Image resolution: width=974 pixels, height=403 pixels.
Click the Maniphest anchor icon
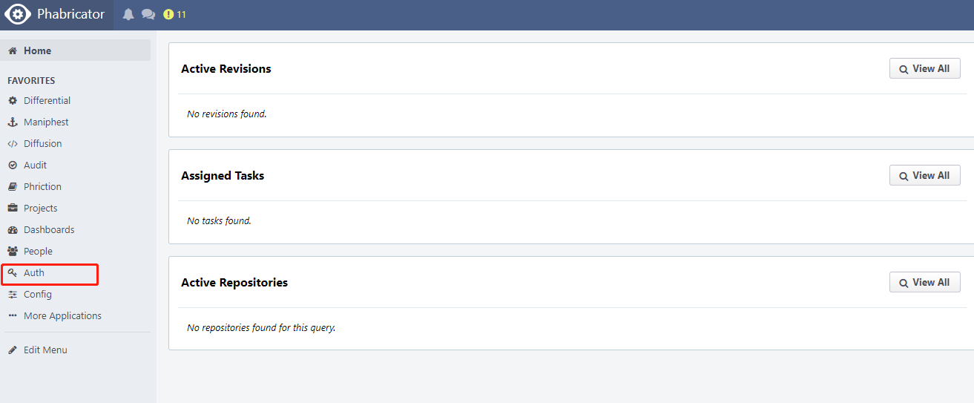click(x=13, y=122)
